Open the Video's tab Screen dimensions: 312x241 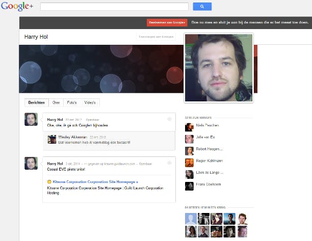[90, 102]
